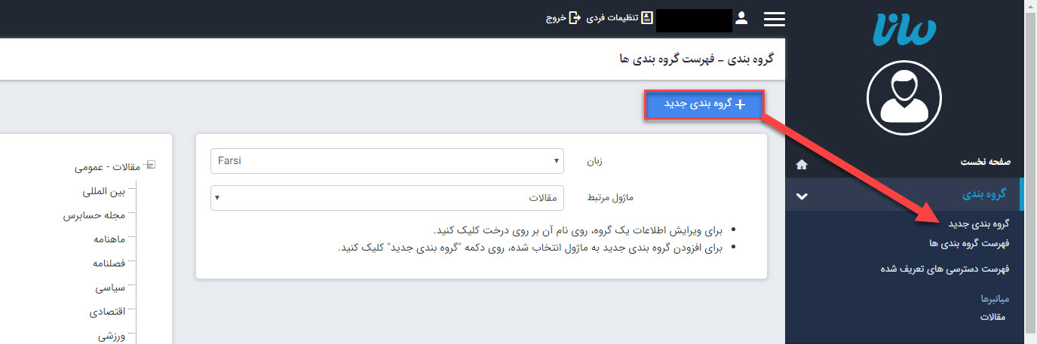Click the user profile icon in header
Screen dimensions: 1037x344
pyautogui.click(x=741, y=18)
